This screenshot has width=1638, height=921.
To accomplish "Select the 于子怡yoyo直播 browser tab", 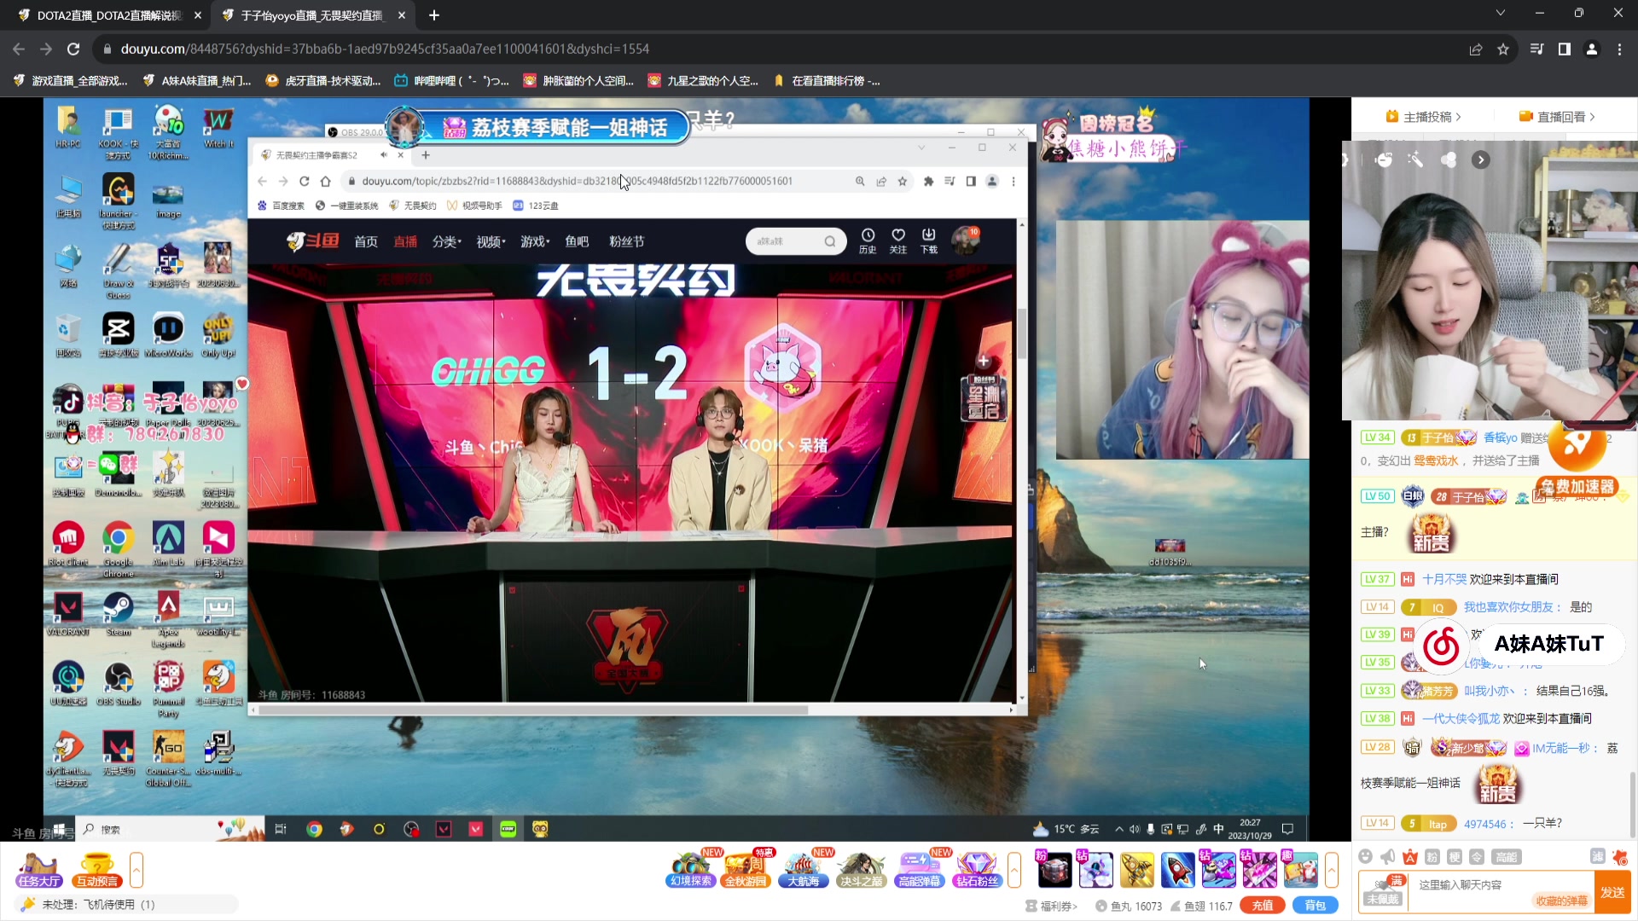I will [312, 14].
